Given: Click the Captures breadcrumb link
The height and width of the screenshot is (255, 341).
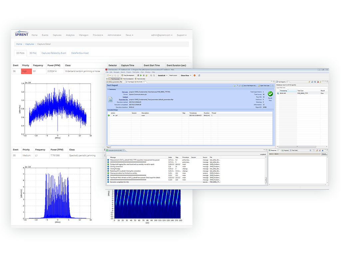Looking at the screenshot, I should pyautogui.click(x=30, y=44).
